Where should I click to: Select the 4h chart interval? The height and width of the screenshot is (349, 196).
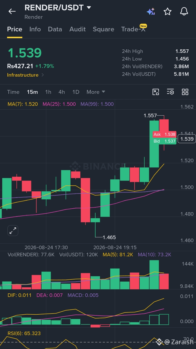point(62,92)
